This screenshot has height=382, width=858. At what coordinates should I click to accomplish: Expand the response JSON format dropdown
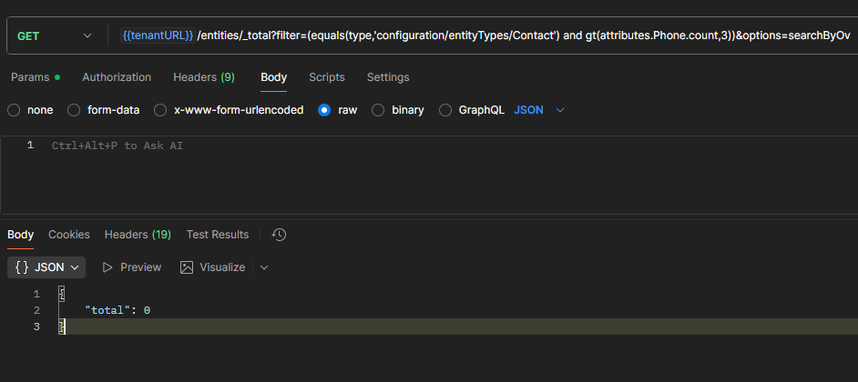pos(46,267)
